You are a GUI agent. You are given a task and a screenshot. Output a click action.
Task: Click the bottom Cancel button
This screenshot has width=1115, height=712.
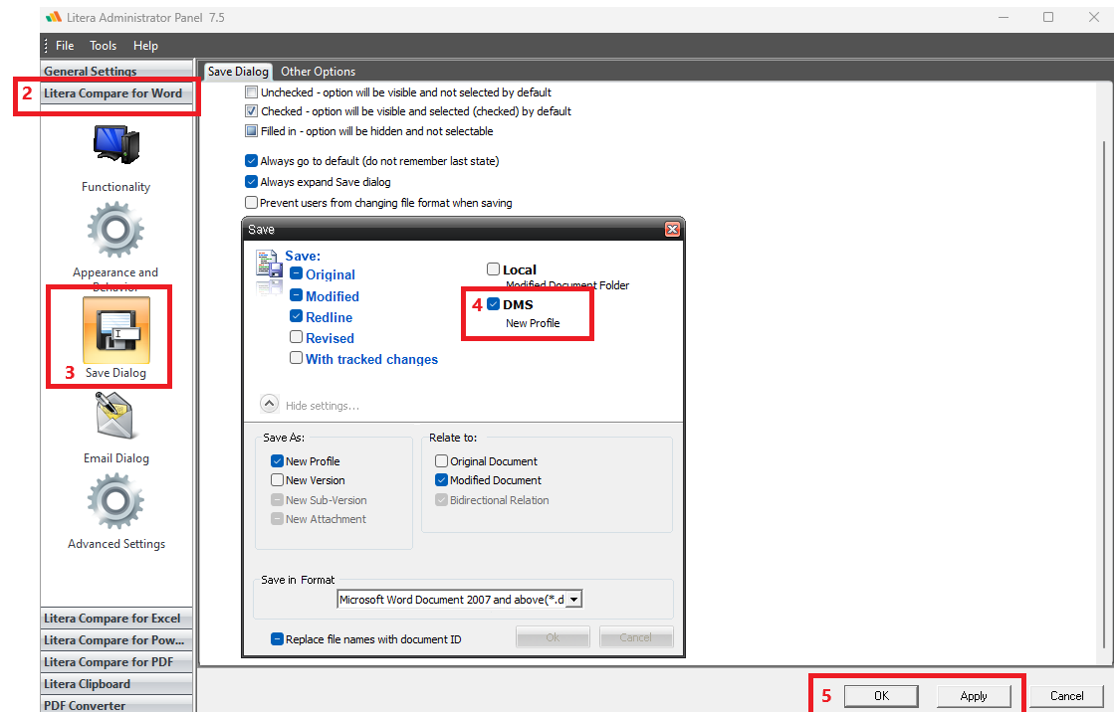tap(1066, 696)
